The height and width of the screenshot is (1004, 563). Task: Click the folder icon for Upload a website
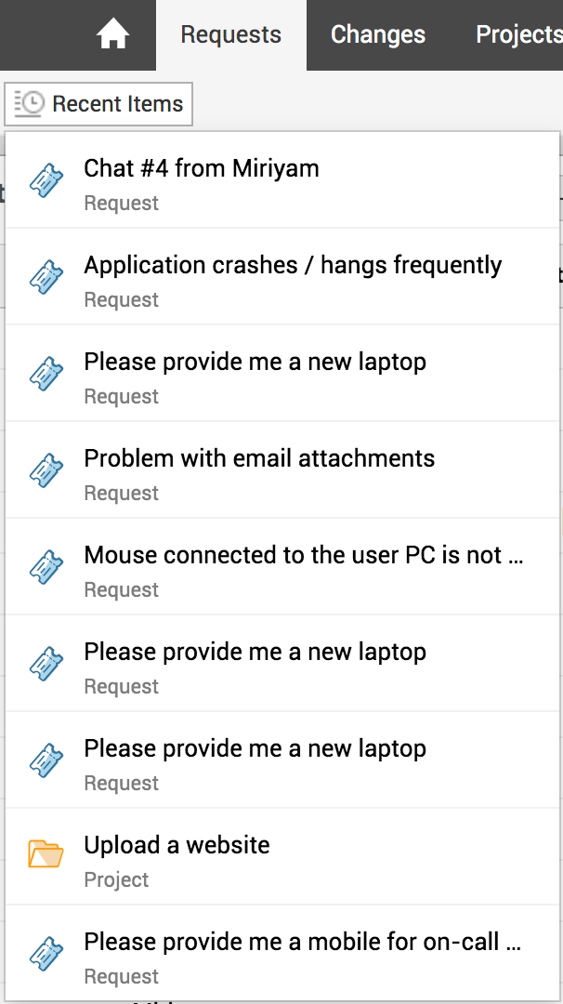(x=46, y=853)
